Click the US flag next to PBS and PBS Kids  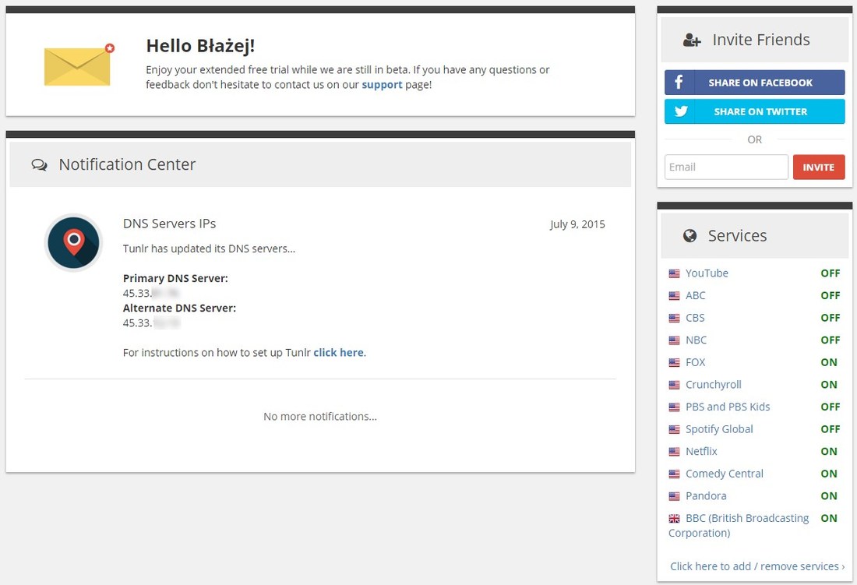click(675, 407)
